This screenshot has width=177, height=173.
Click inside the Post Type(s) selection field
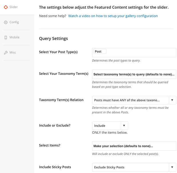(134, 53)
